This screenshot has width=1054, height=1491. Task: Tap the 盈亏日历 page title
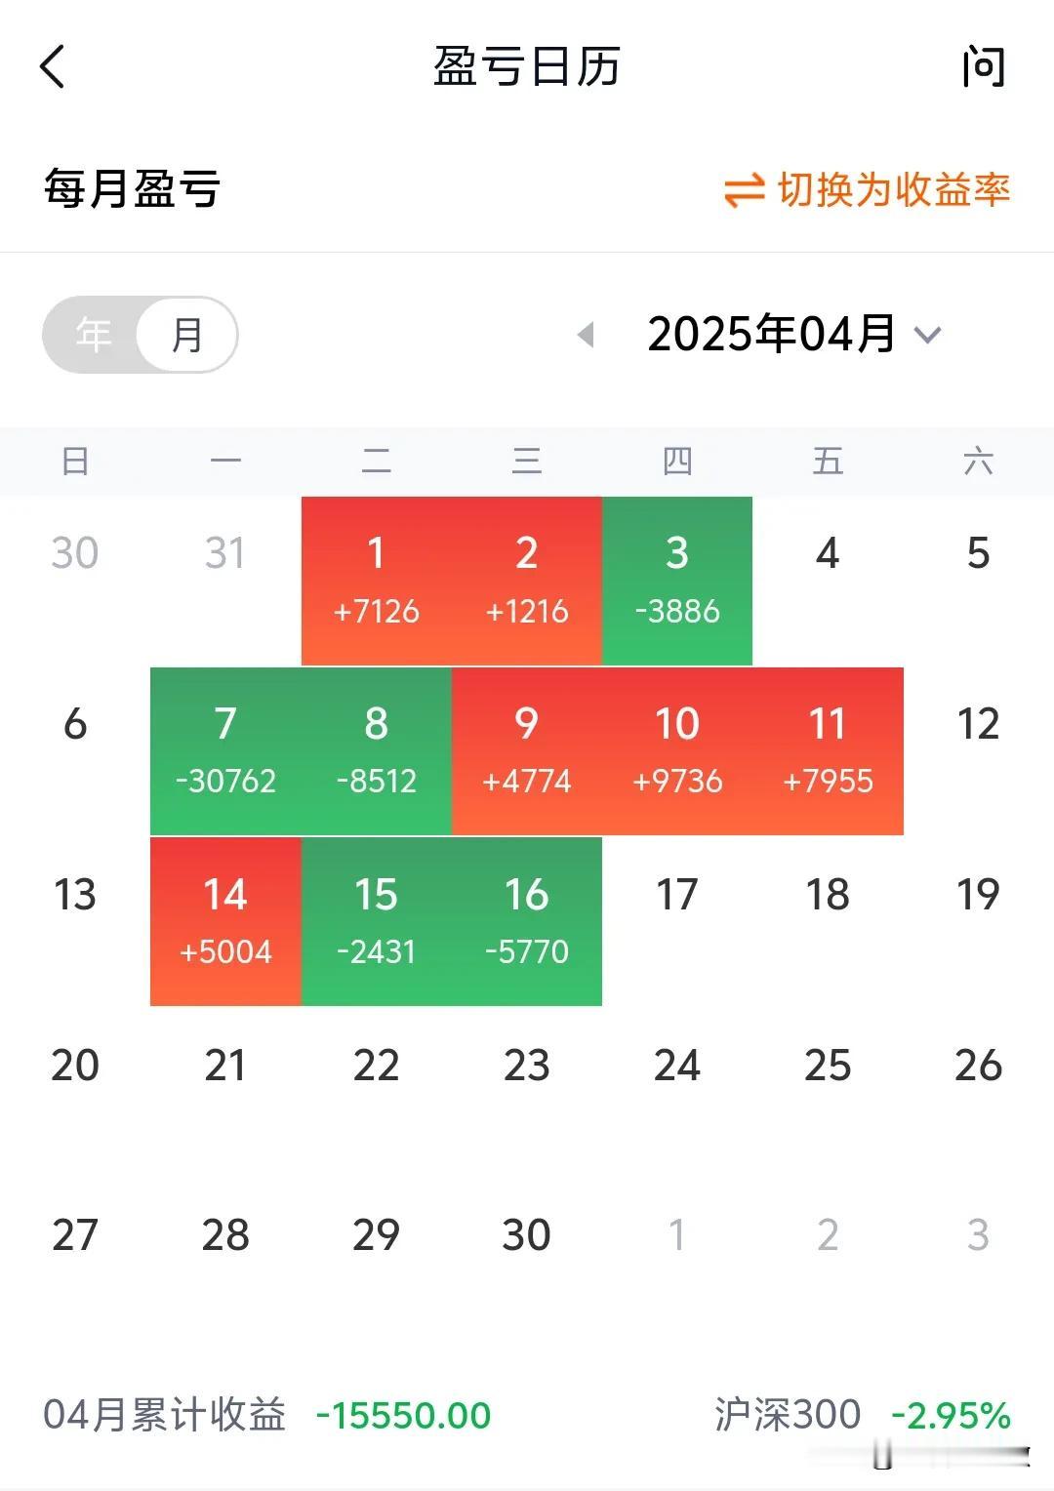(x=527, y=67)
